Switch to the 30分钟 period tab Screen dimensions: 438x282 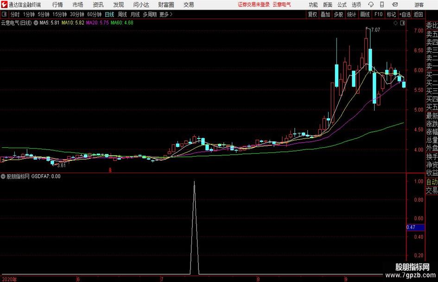[77, 14]
